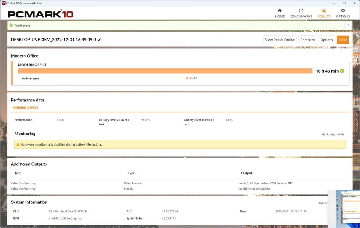The image size is (360, 228).
Task: Click the GUI version v2.1.2574 64
Action: click(x=170, y=211)
